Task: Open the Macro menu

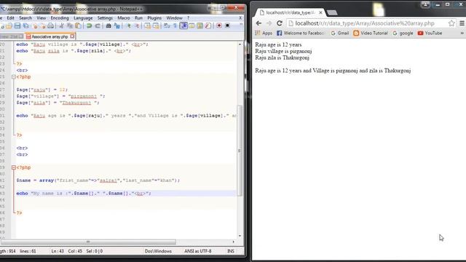Action: pyautogui.click(x=124, y=17)
